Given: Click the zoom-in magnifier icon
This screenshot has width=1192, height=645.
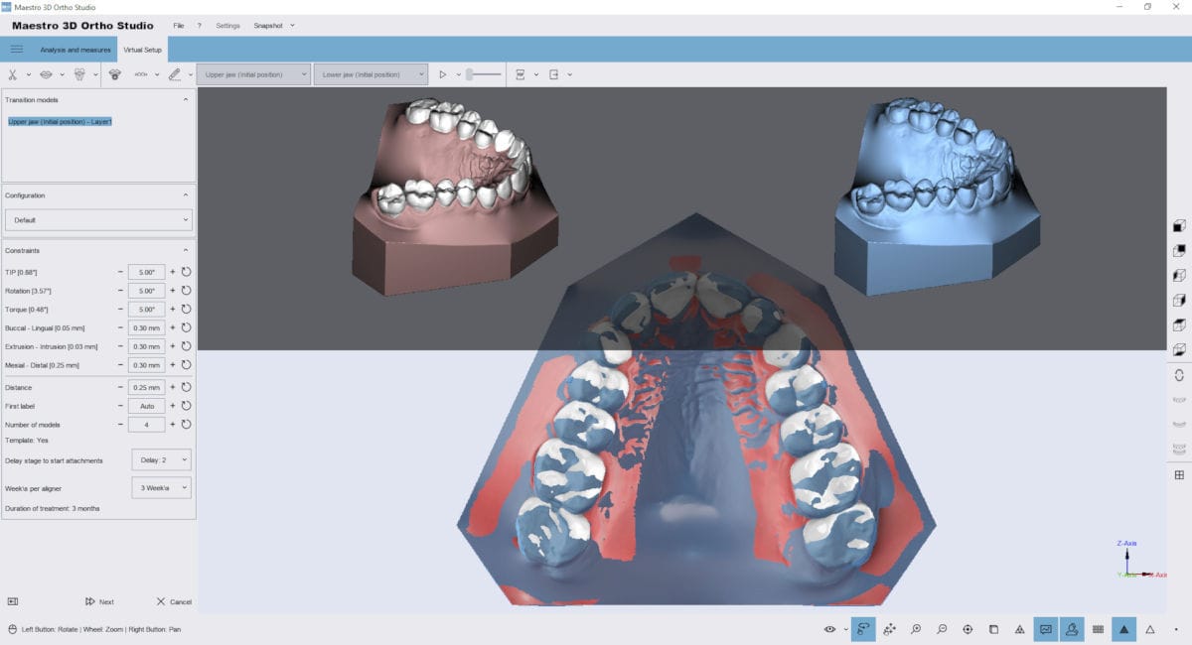Looking at the screenshot, I should [x=916, y=628].
